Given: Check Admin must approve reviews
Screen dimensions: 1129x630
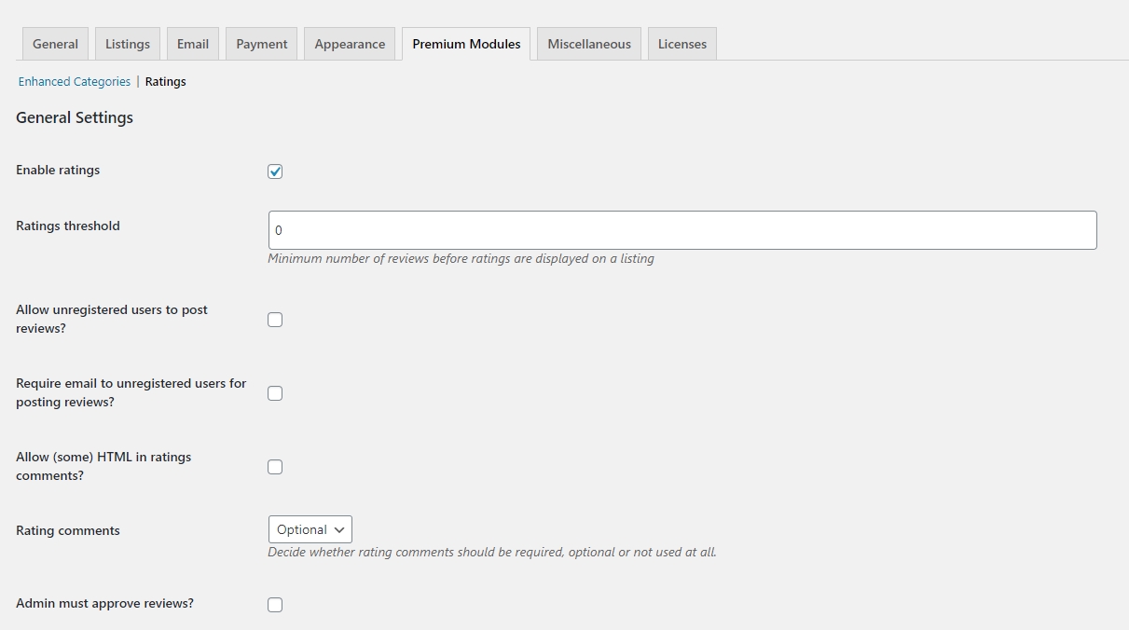Looking at the screenshot, I should coord(275,605).
